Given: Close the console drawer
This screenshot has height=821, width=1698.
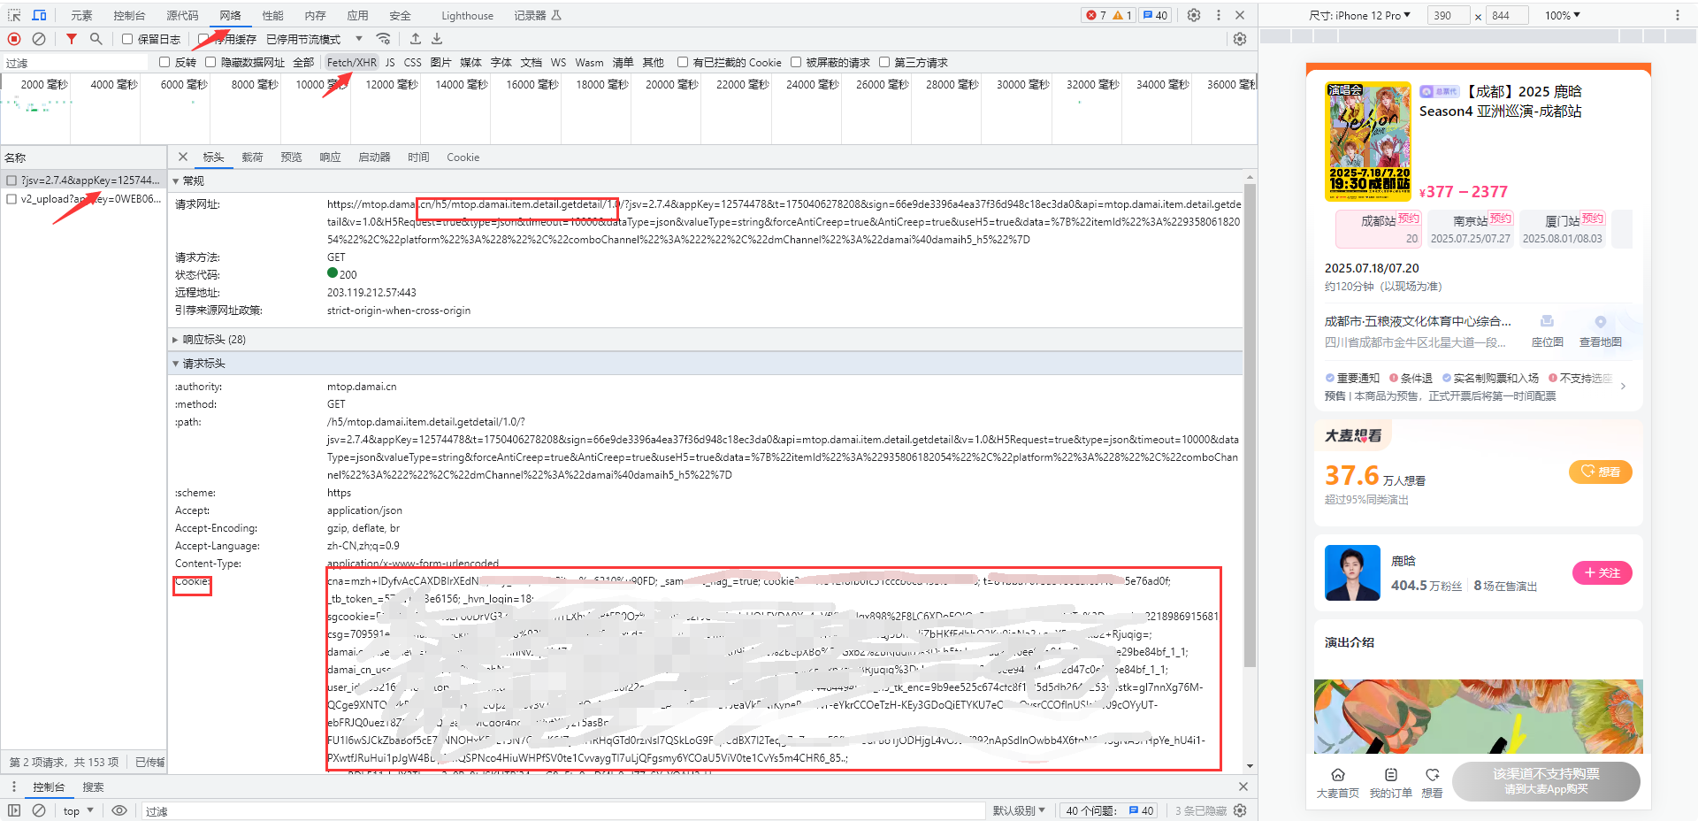Looking at the screenshot, I should tap(1243, 786).
